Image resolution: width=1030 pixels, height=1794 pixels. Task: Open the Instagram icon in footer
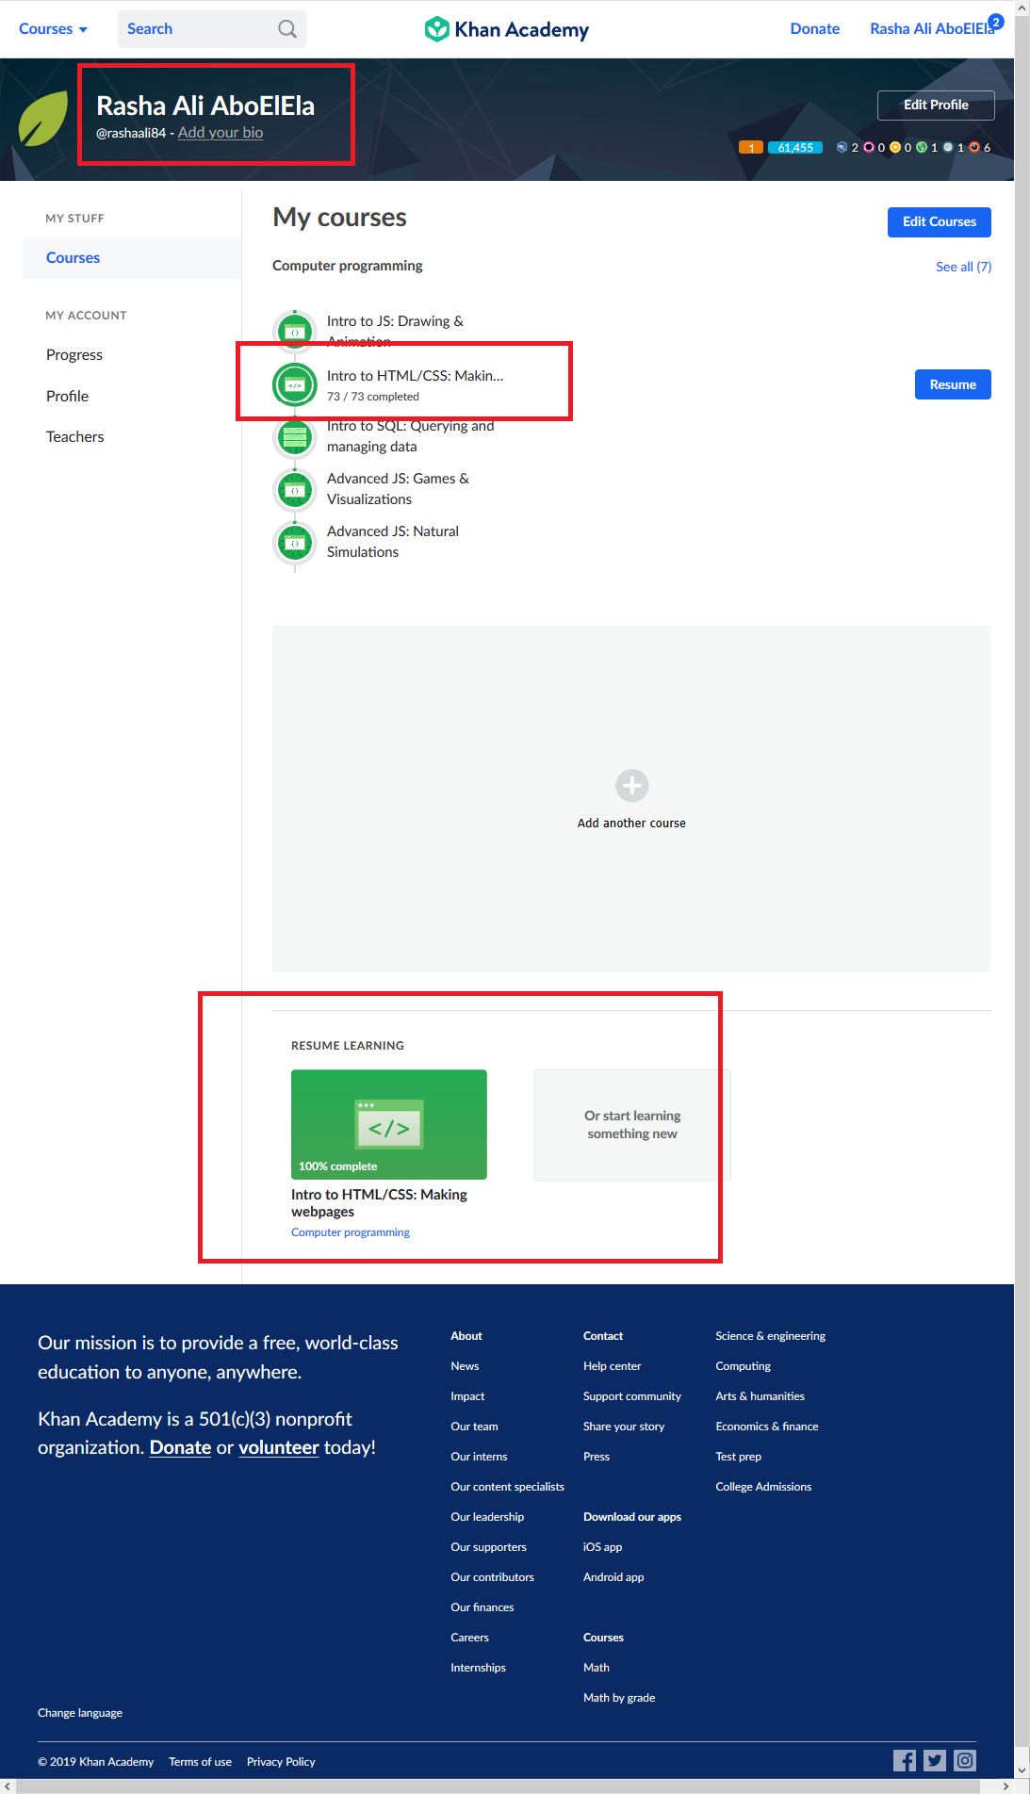965,1760
